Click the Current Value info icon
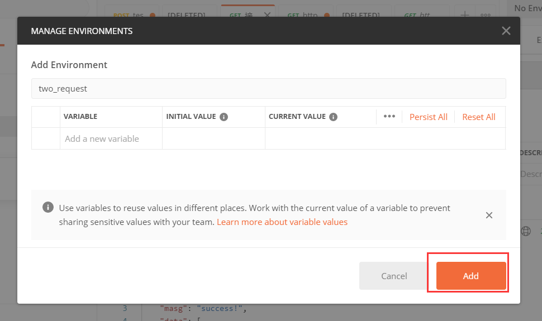Image resolution: width=542 pixels, height=321 pixels. click(x=333, y=117)
